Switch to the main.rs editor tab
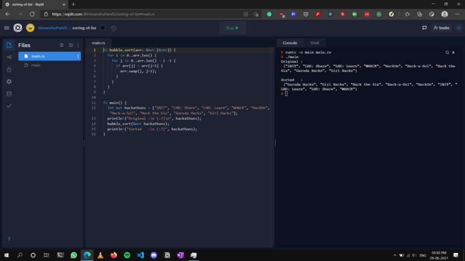465x261 pixels. coord(98,43)
